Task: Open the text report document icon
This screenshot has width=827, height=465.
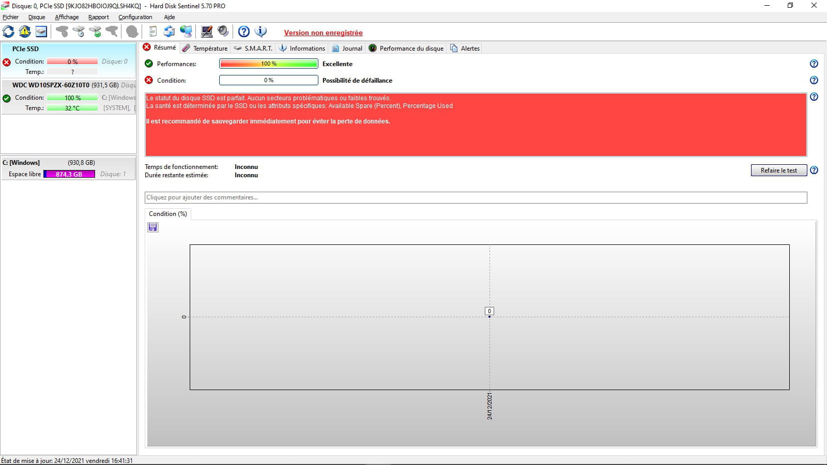Action: [x=153, y=32]
